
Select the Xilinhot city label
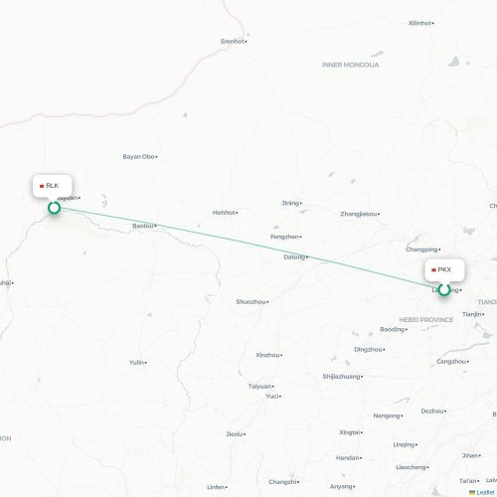click(x=419, y=23)
